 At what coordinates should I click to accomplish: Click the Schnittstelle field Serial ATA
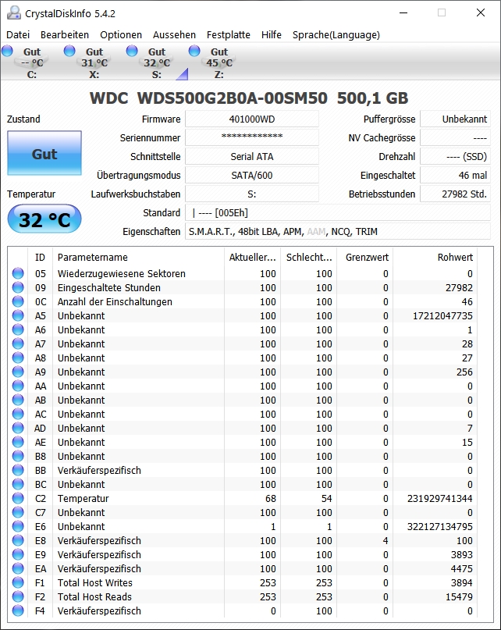pyautogui.click(x=252, y=157)
